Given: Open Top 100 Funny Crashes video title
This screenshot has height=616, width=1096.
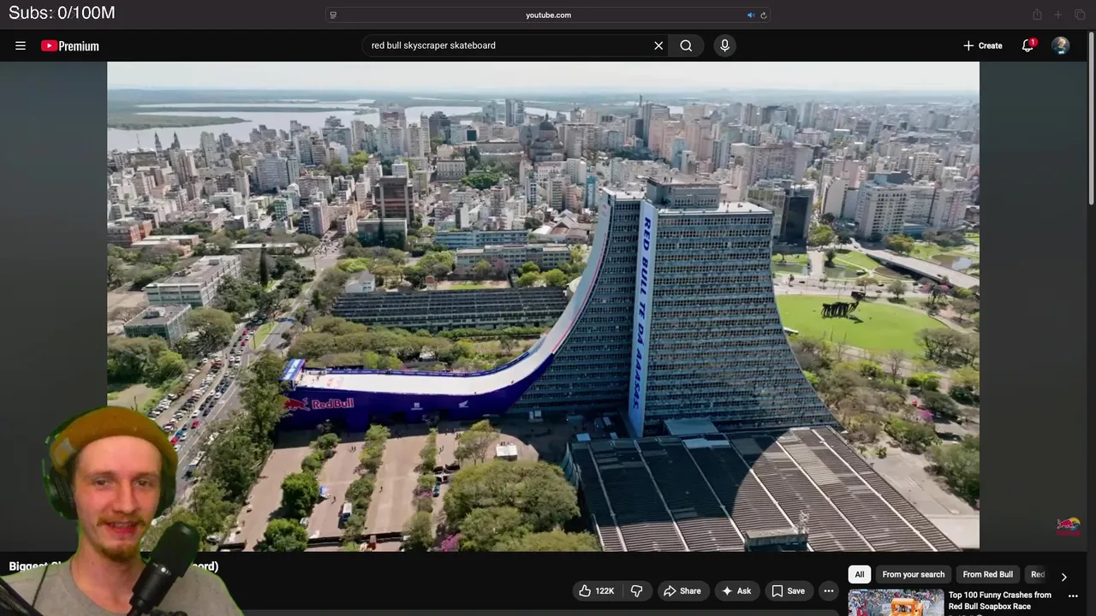Looking at the screenshot, I should tap(999, 601).
